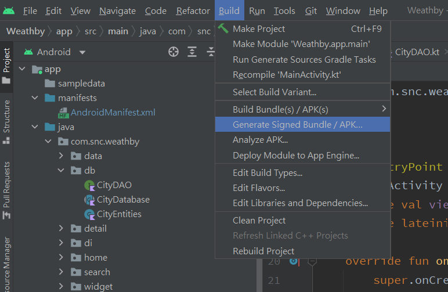Click the Expand All icon in the Project panel
This screenshot has height=292, width=448.
(x=192, y=52)
